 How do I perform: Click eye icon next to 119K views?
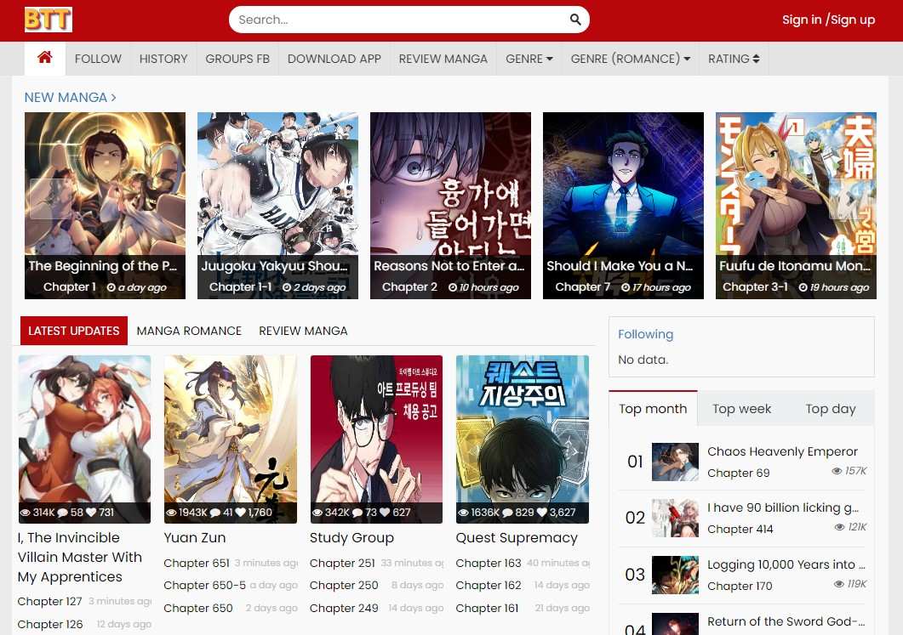[839, 584]
